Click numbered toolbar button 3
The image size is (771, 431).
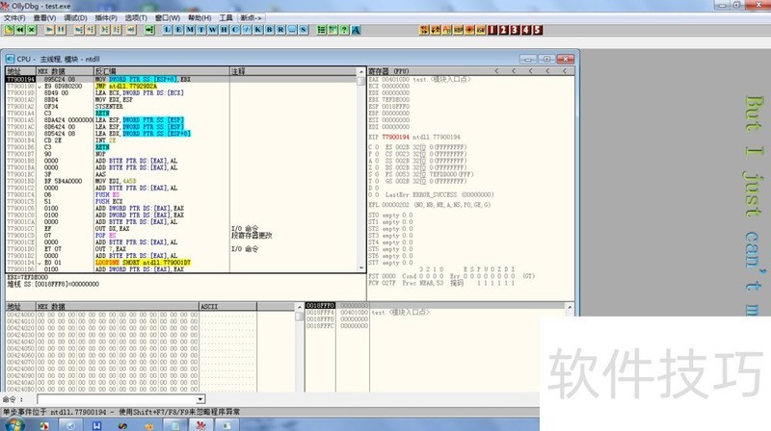[515, 30]
